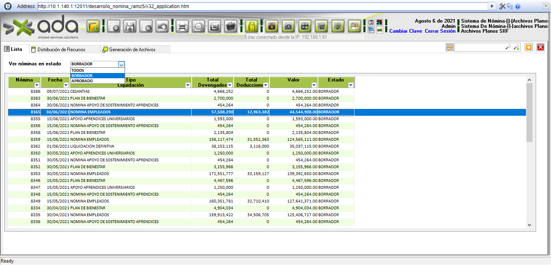Click the shopping cart toolbar icon
Viewport: 551px width, 265px height.
click(x=321, y=27)
